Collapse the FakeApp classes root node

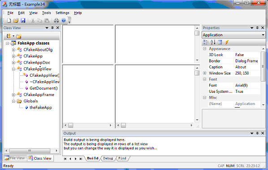pos(7,43)
